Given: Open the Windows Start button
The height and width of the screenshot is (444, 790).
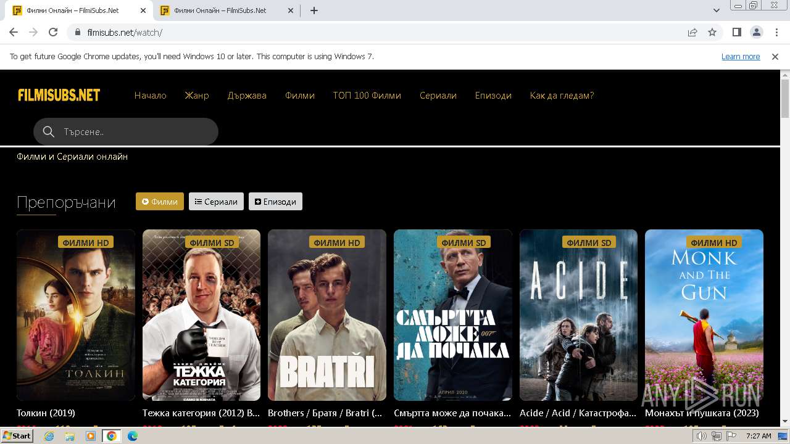Looking at the screenshot, I should click(17, 436).
